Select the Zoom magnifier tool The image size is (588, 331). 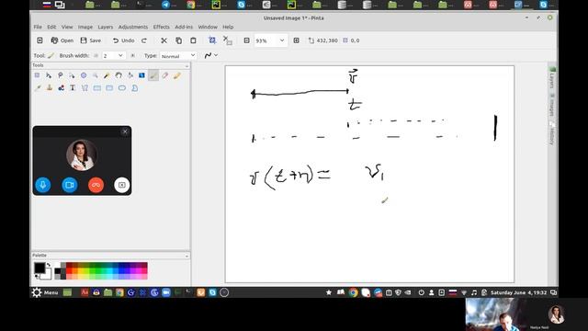coord(96,75)
